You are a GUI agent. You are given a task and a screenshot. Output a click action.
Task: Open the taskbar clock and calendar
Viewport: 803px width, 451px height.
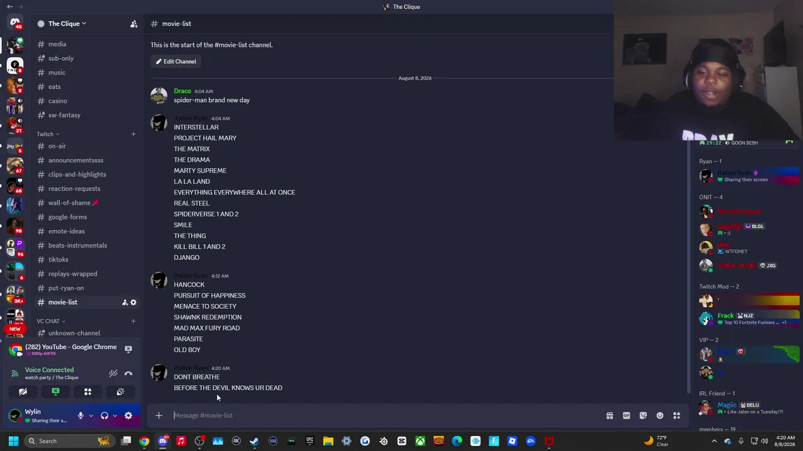(784, 441)
